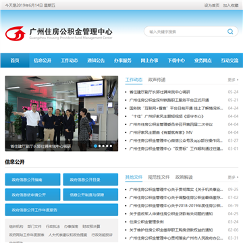This screenshot has width=243, height=243.
Task: Select the second carousel dot indicator
Action: point(100,146)
